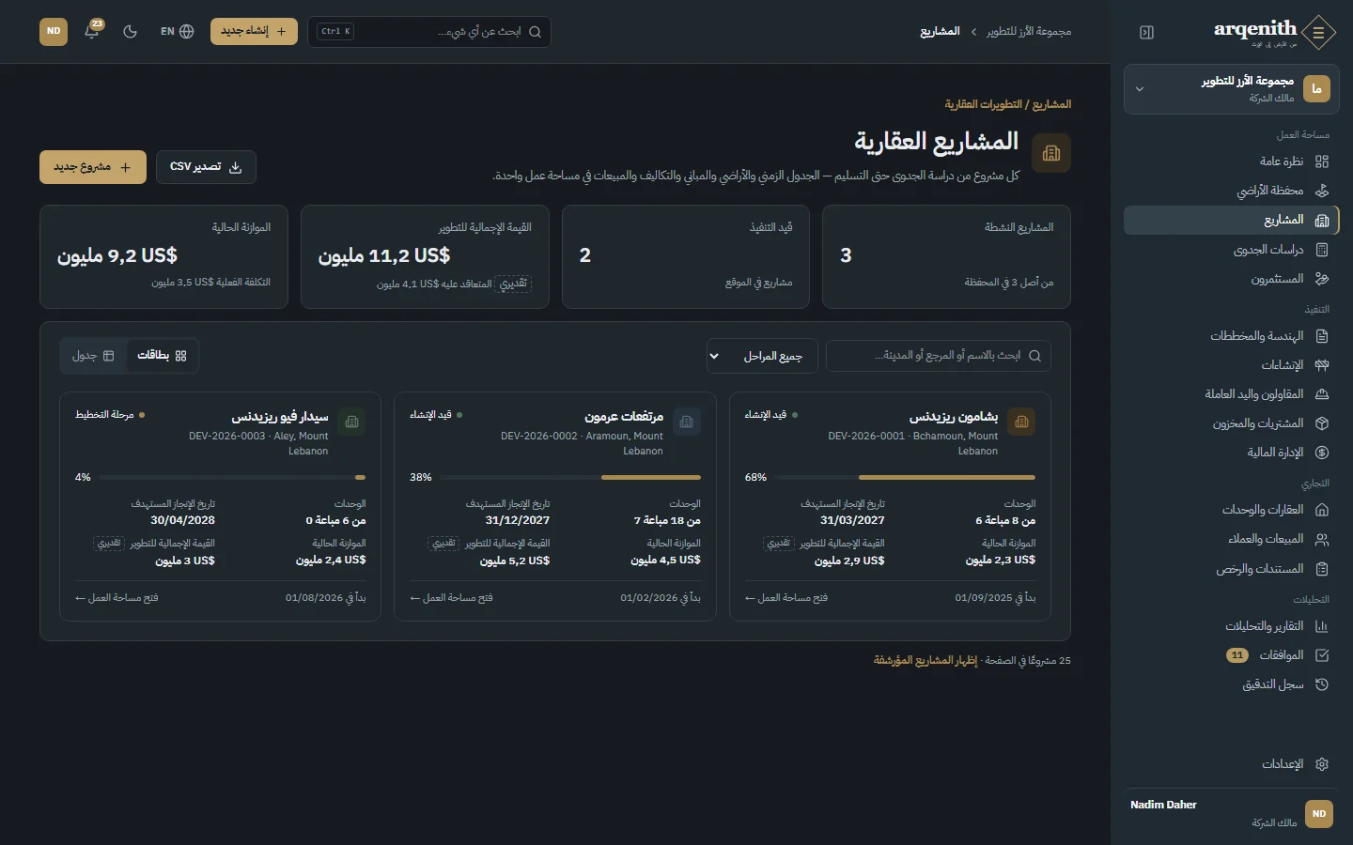Click المشتريات والمخزون box icon
1353x845 pixels.
tap(1322, 423)
